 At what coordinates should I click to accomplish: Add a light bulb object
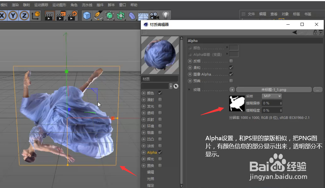click(x=166, y=15)
